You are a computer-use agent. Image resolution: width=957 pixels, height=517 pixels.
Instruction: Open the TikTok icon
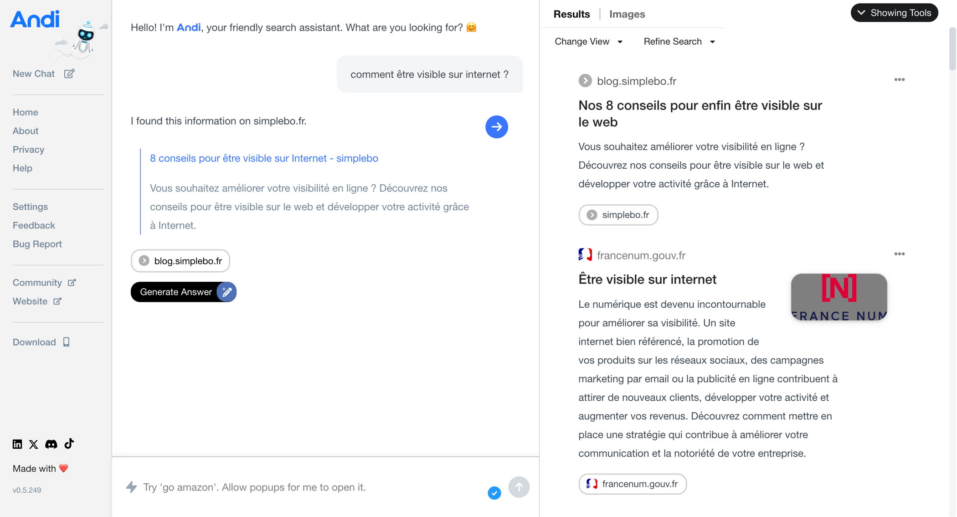click(68, 444)
